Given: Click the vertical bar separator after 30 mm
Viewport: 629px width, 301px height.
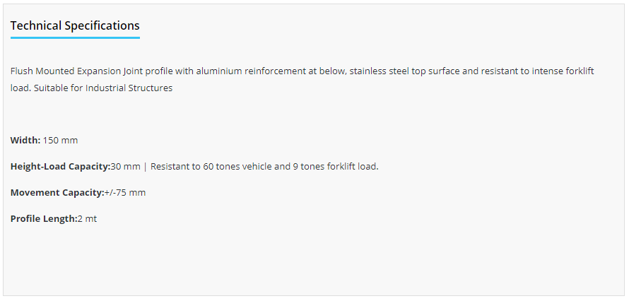Looking at the screenshot, I should [x=145, y=167].
